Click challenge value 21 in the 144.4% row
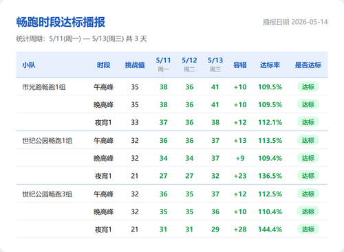344x252 pixels. point(135,229)
